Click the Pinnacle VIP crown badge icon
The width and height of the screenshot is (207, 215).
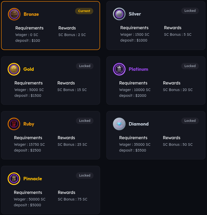point(14,179)
